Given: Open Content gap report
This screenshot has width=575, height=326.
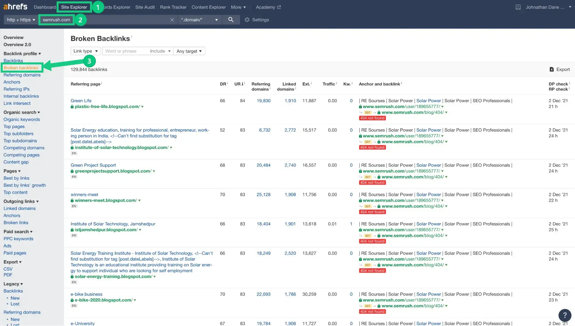Looking at the screenshot, I should tap(16, 162).
